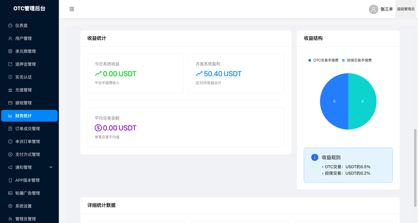Click the 轮播广告管理 image icon
The width and height of the screenshot is (418, 223).
point(10,193)
